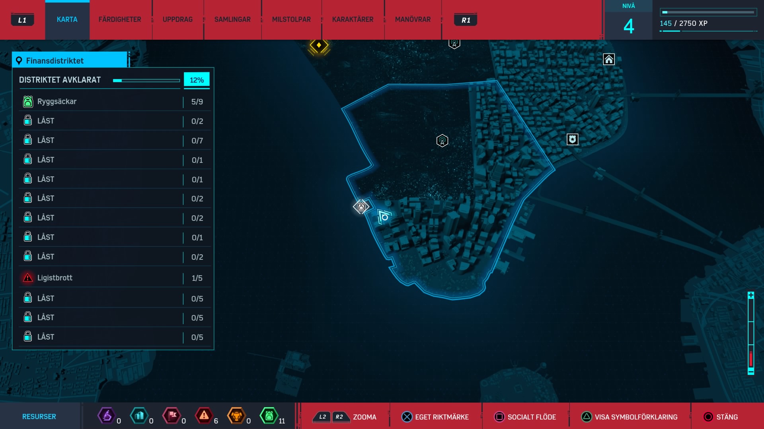Select the police station shield icon
764x429 pixels.
click(x=572, y=139)
